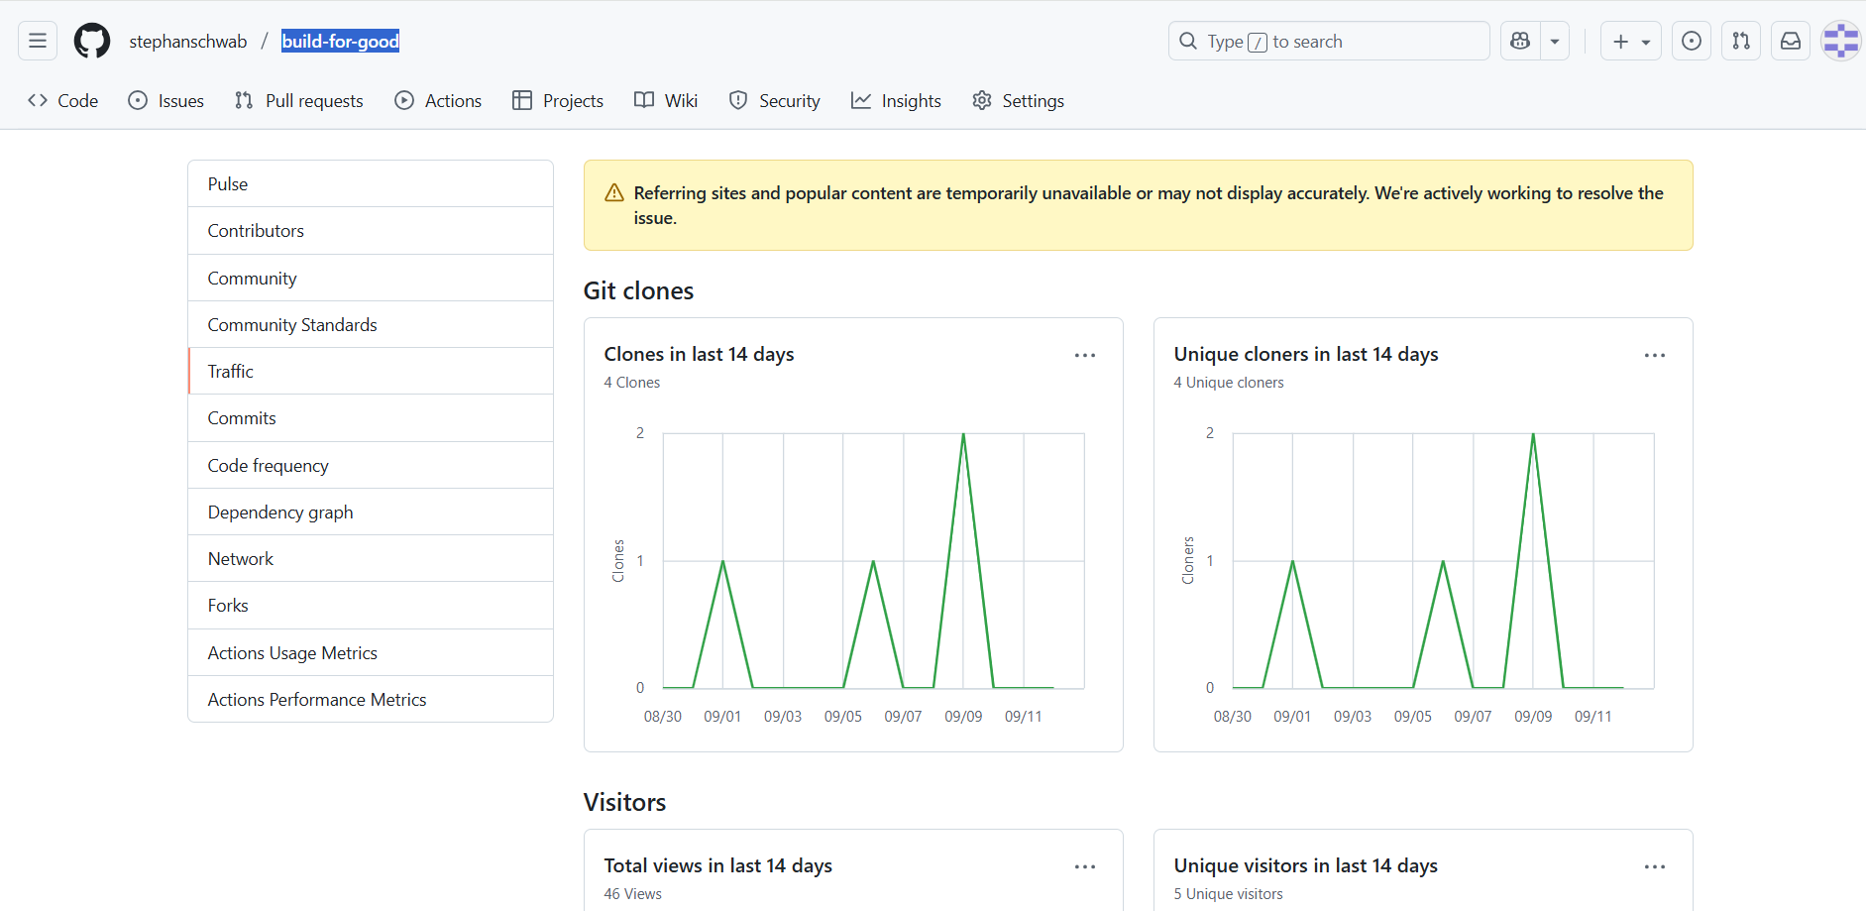This screenshot has width=1866, height=911.
Task: Expand the Copilot dropdown arrow
Action: (1555, 41)
